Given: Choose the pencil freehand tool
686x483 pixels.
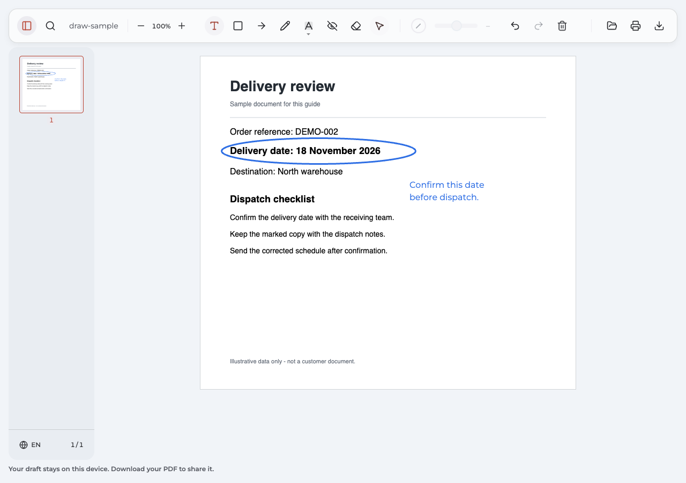Looking at the screenshot, I should point(285,26).
